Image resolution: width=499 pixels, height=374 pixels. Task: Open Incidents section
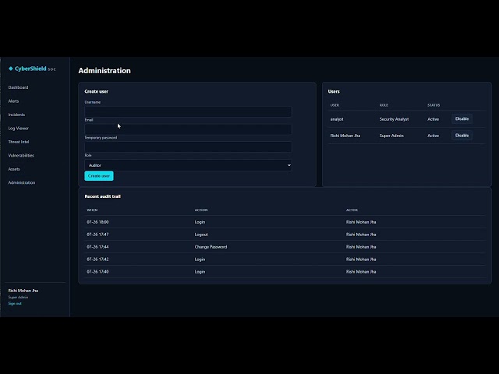[16, 115]
